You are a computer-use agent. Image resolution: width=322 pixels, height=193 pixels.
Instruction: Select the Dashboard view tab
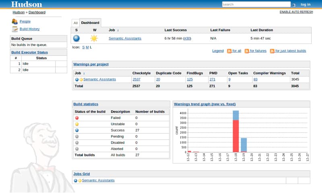tap(90, 23)
